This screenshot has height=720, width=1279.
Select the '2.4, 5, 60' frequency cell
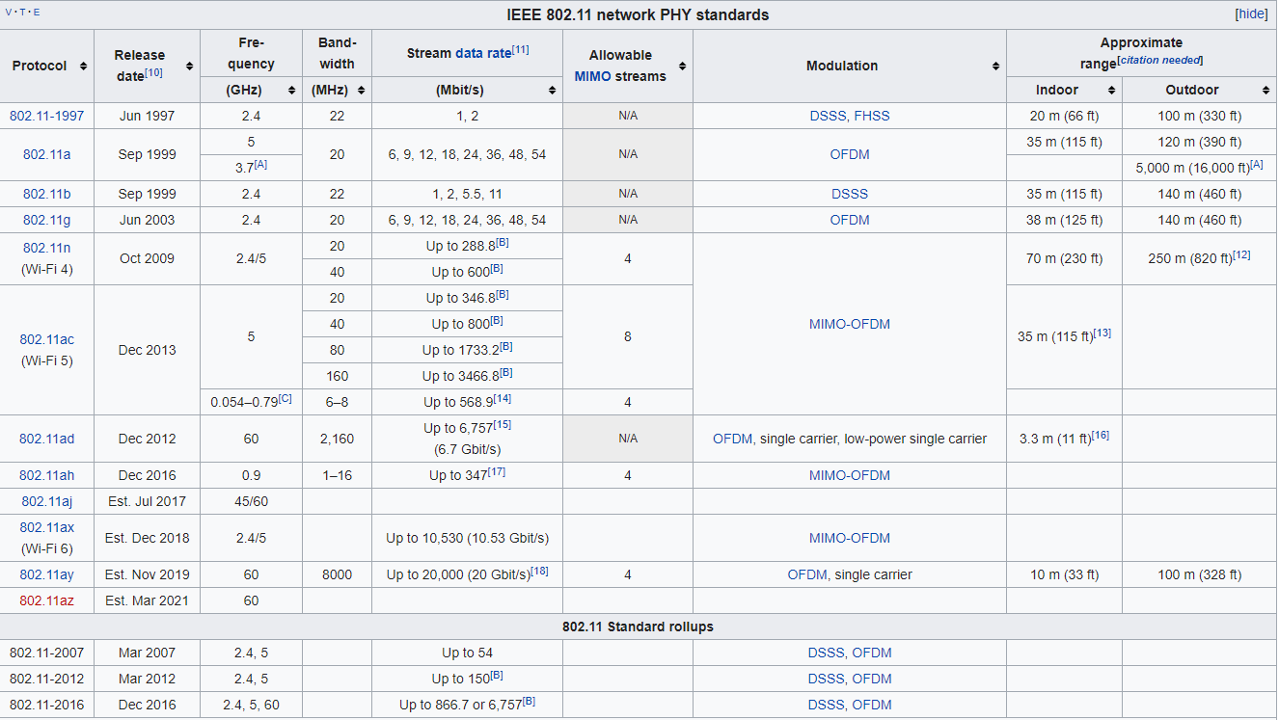pyautogui.click(x=251, y=705)
